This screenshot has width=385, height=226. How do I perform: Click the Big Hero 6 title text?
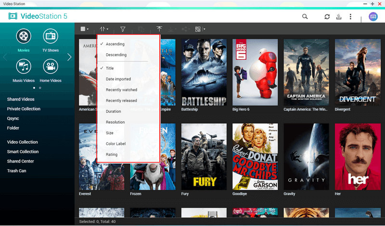tap(241, 109)
